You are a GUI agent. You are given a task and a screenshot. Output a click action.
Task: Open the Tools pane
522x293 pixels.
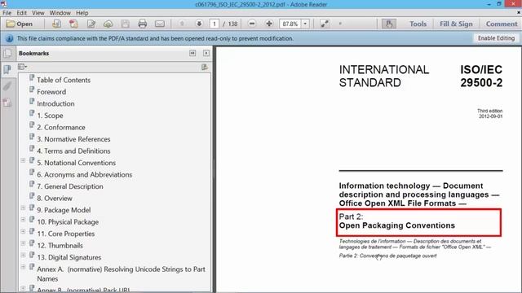418,24
